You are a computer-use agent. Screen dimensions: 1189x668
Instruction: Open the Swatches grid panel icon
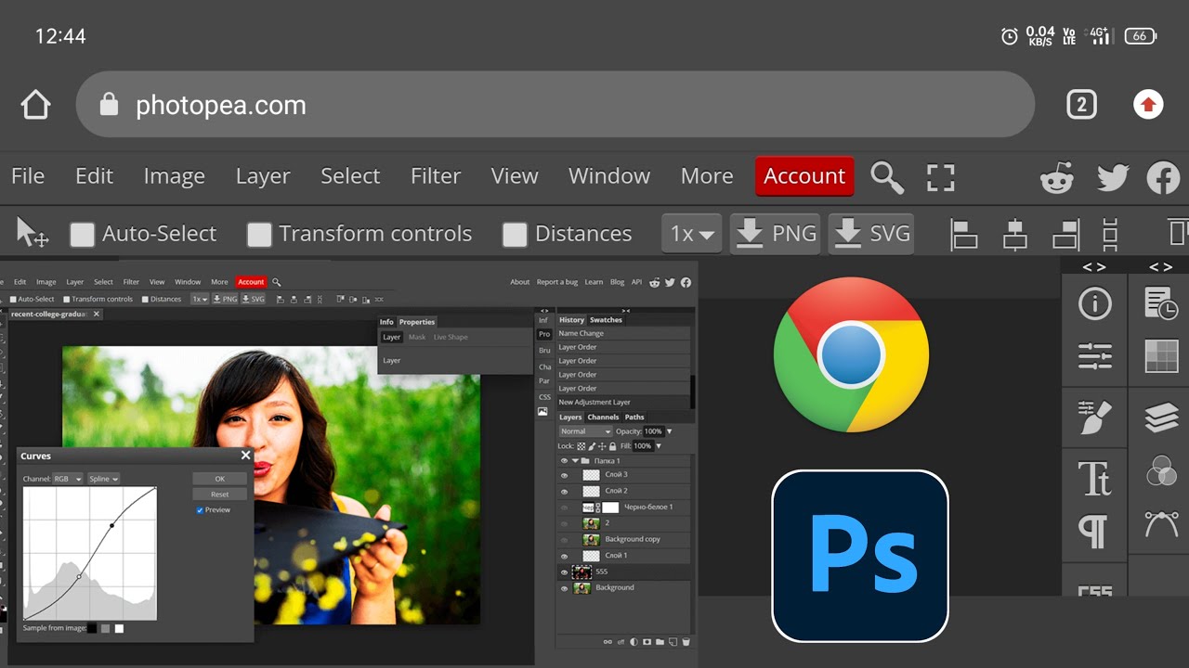coord(1161,356)
